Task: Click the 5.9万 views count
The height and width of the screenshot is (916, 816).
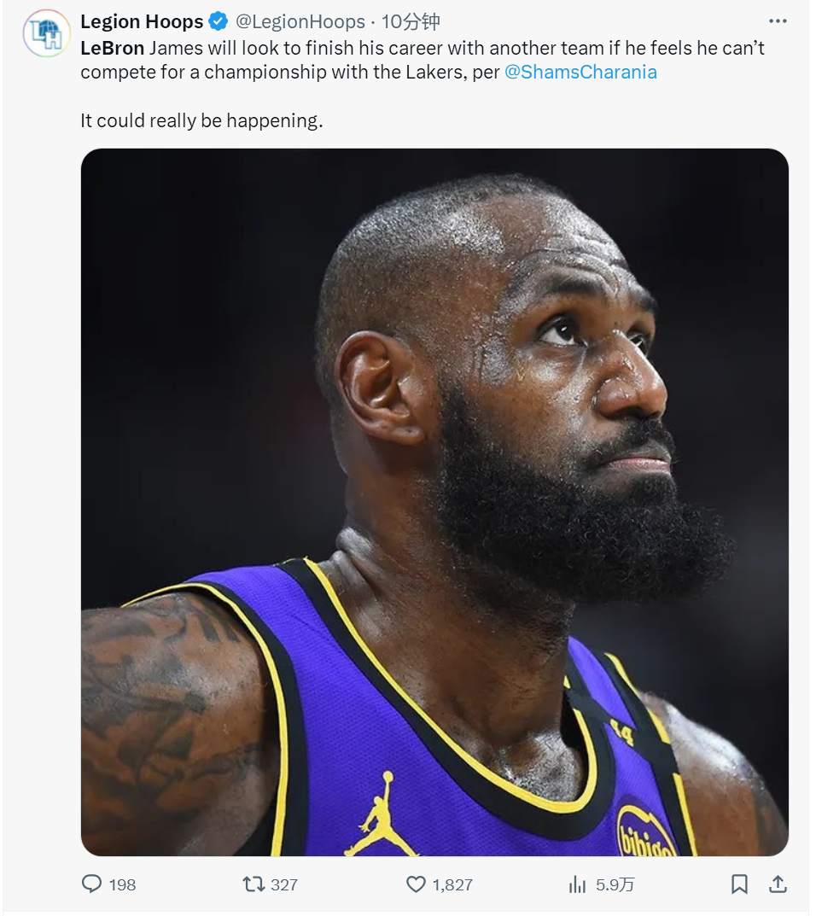Action: (x=615, y=884)
